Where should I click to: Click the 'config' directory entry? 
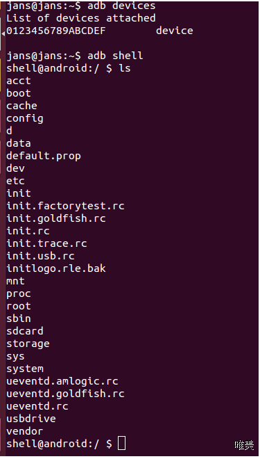pos(25,119)
